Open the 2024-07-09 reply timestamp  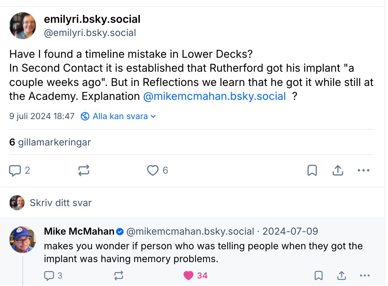tap(290, 231)
